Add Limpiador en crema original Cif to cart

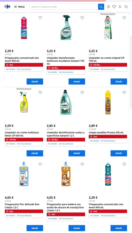119,81
